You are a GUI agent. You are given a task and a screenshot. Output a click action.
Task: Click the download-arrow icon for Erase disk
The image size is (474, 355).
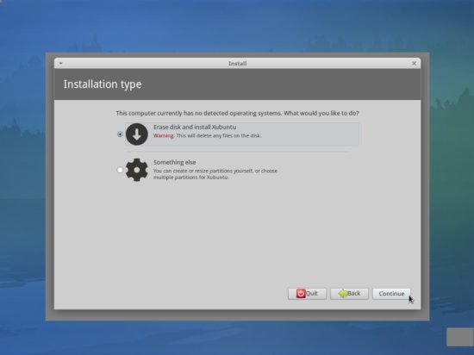(137, 134)
